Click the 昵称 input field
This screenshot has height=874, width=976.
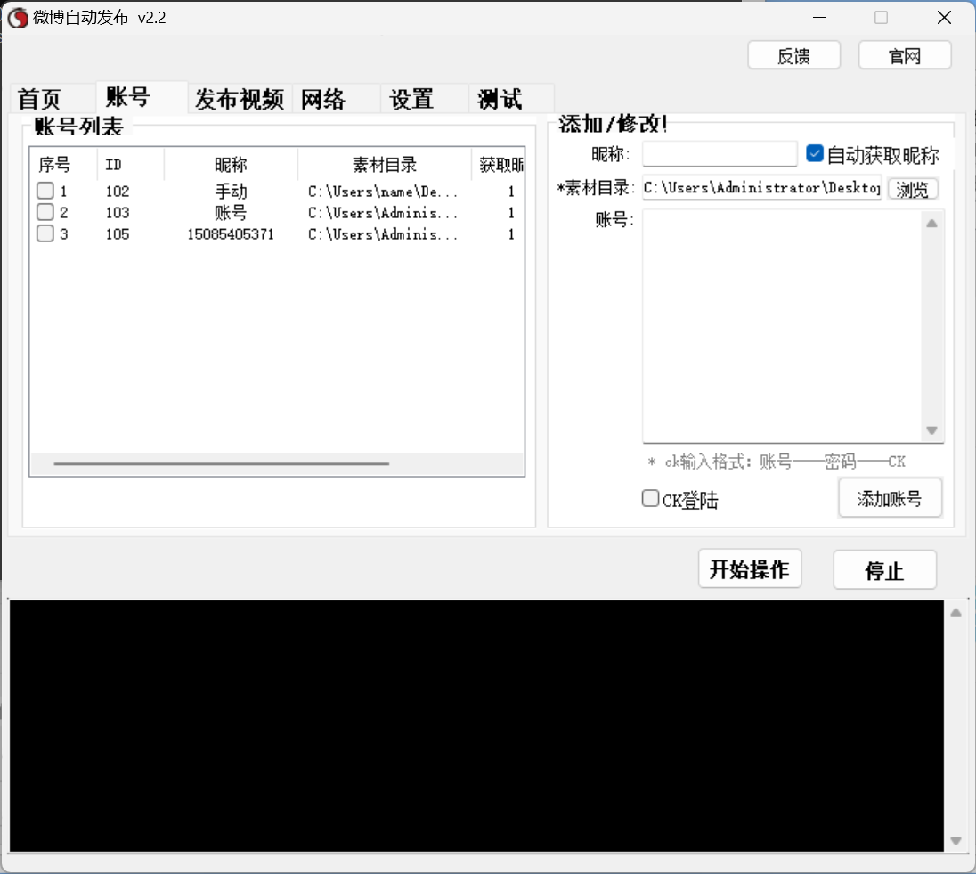click(720, 154)
